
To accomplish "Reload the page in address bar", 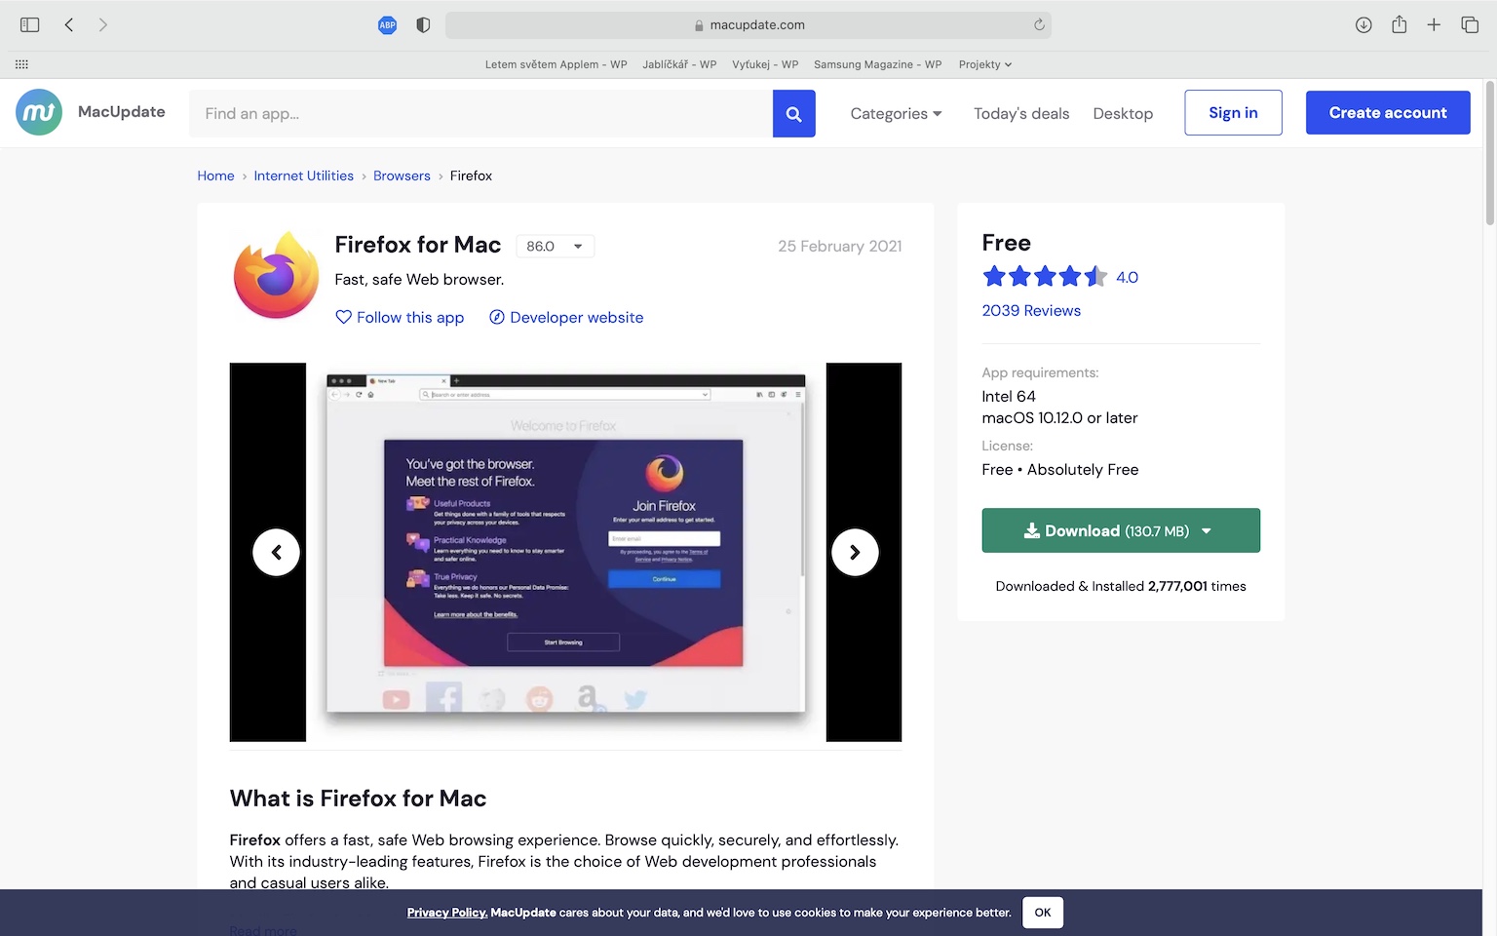I will point(1039,24).
